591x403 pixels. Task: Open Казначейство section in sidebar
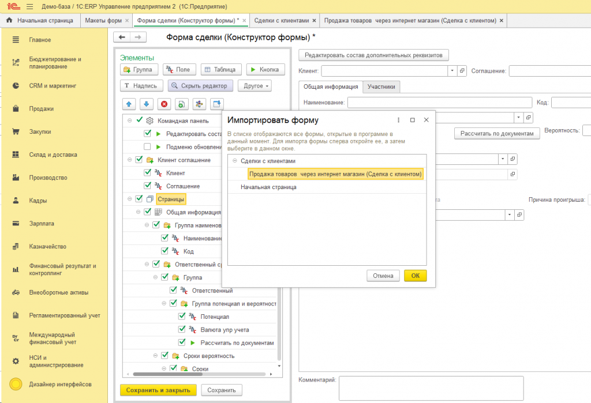click(47, 247)
